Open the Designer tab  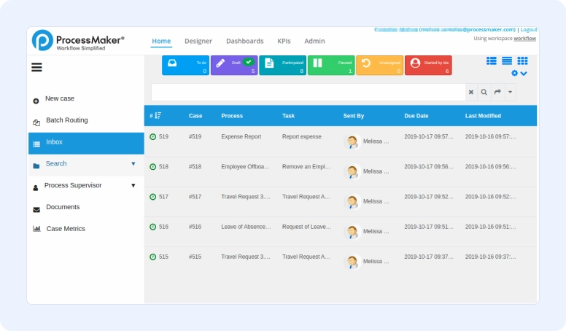[198, 41]
